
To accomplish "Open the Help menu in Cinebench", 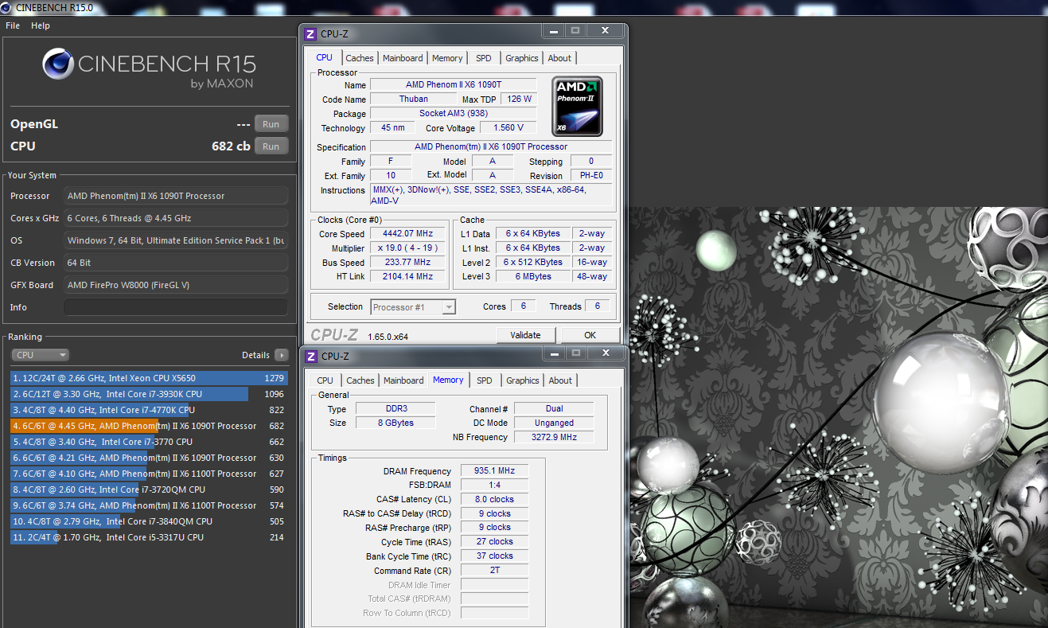I will pyautogui.click(x=41, y=25).
